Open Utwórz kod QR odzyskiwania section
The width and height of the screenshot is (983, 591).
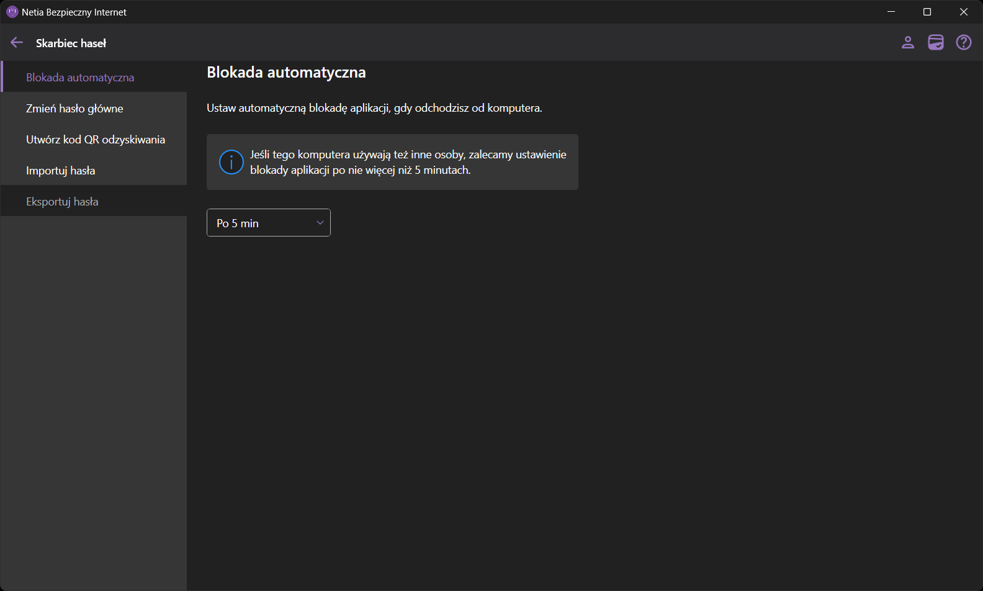pos(96,140)
